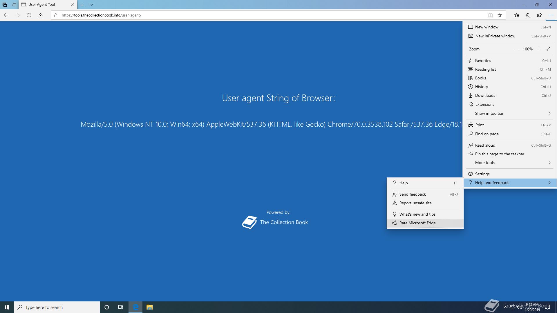Enter full screen from Zoom row
The image size is (557, 313).
pos(549,49)
